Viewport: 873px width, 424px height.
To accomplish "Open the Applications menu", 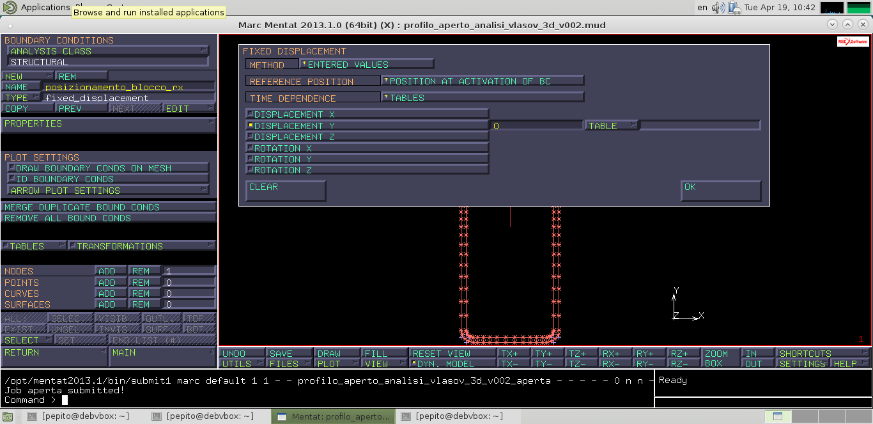I will (45, 8).
